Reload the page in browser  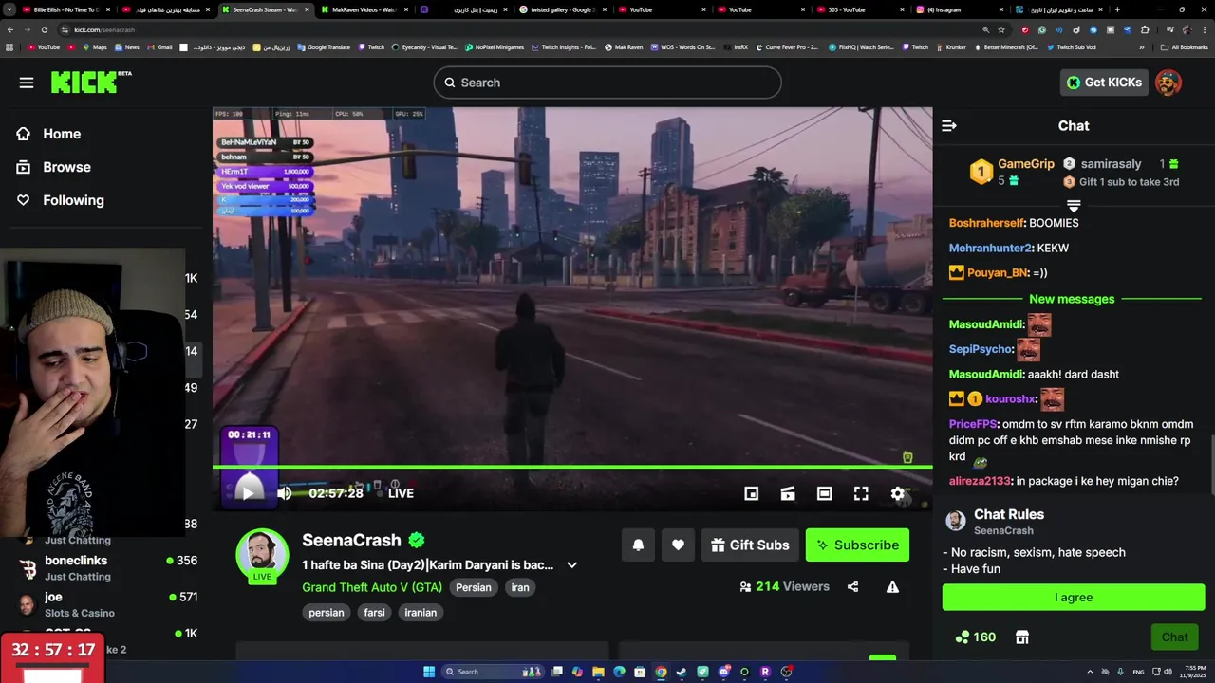pos(44,29)
